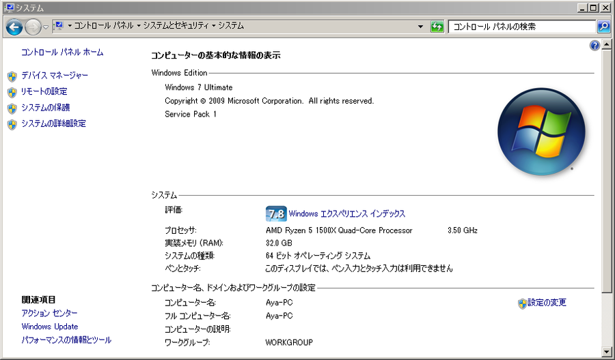Open help with the blue question mark
Image resolution: width=615 pixels, height=360 pixels.
[594, 46]
